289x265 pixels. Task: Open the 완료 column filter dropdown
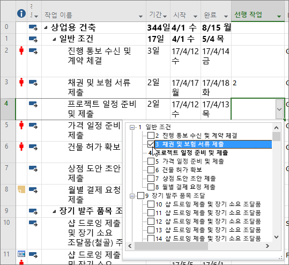click(226, 17)
